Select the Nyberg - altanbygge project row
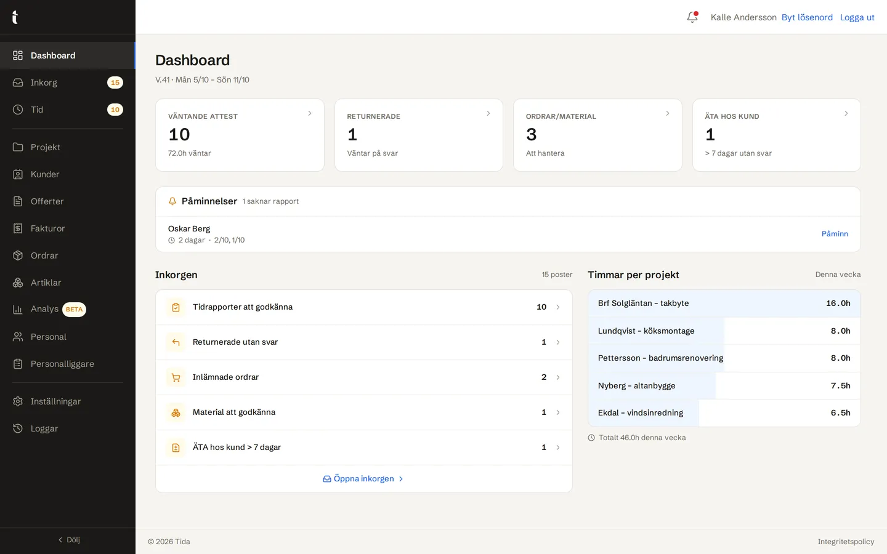The image size is (887, 554). click(724, 386)
